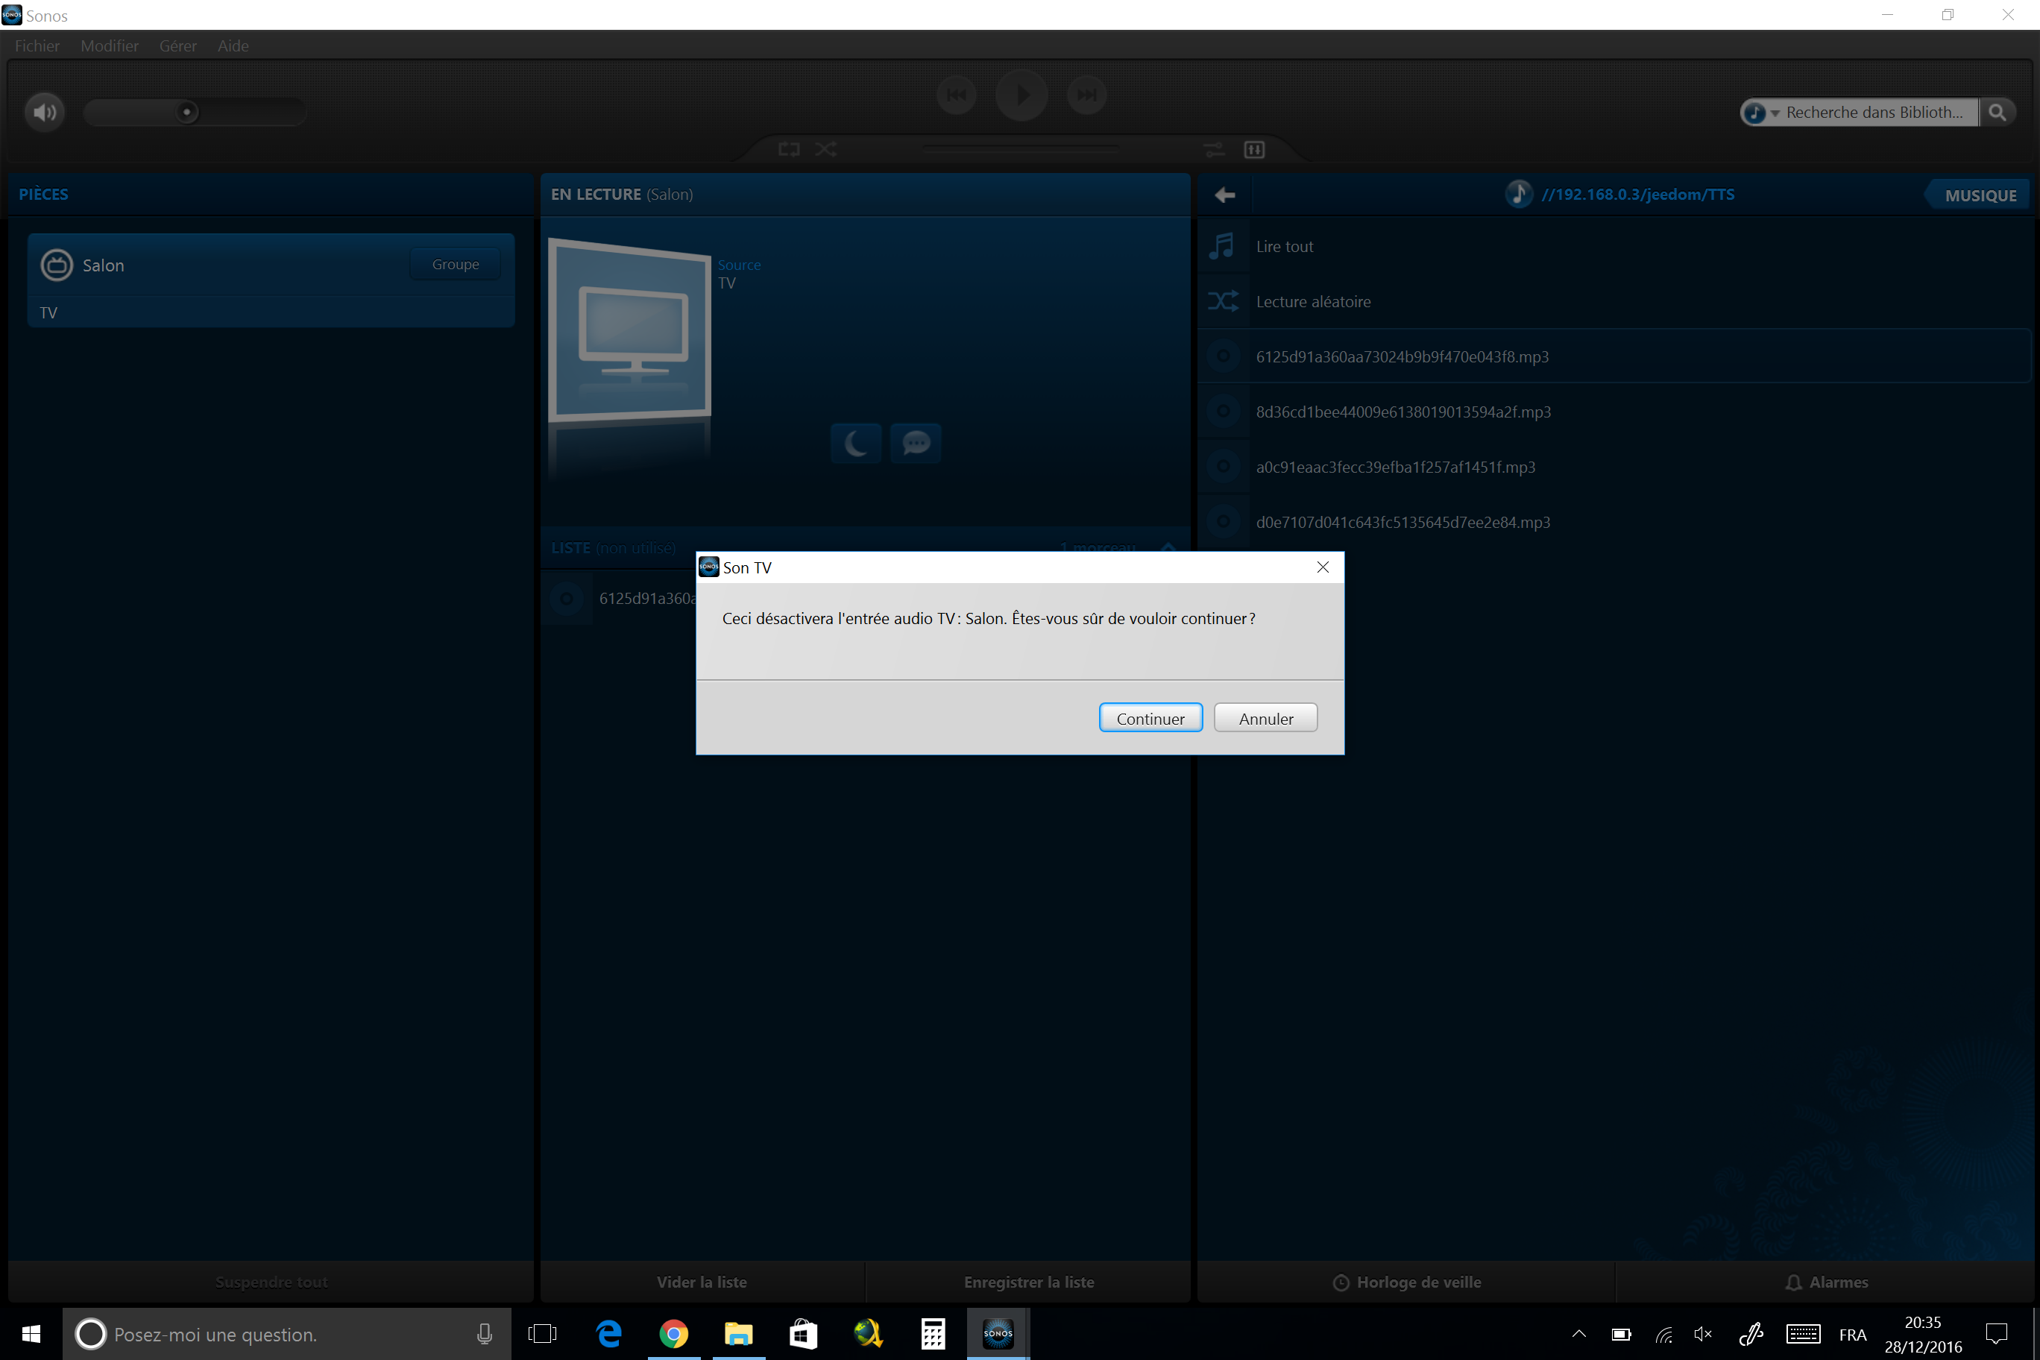
Task: Open Google Chrome from taskbar
Action: [x=674, y=1334]
